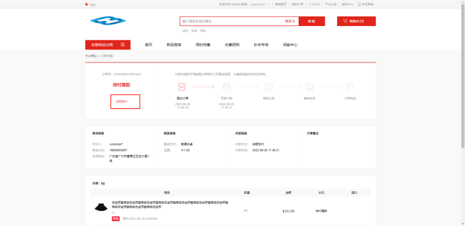The image size is (465, 226).
Task: Open 卖家中心 in the top bar
Action: [x=348, y=4]
